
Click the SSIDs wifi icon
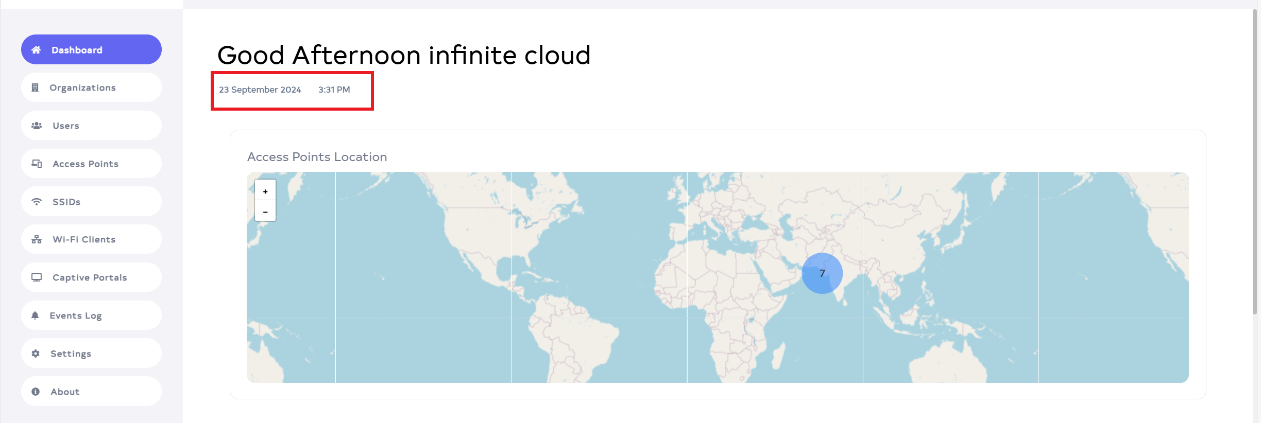pos(37,202)
